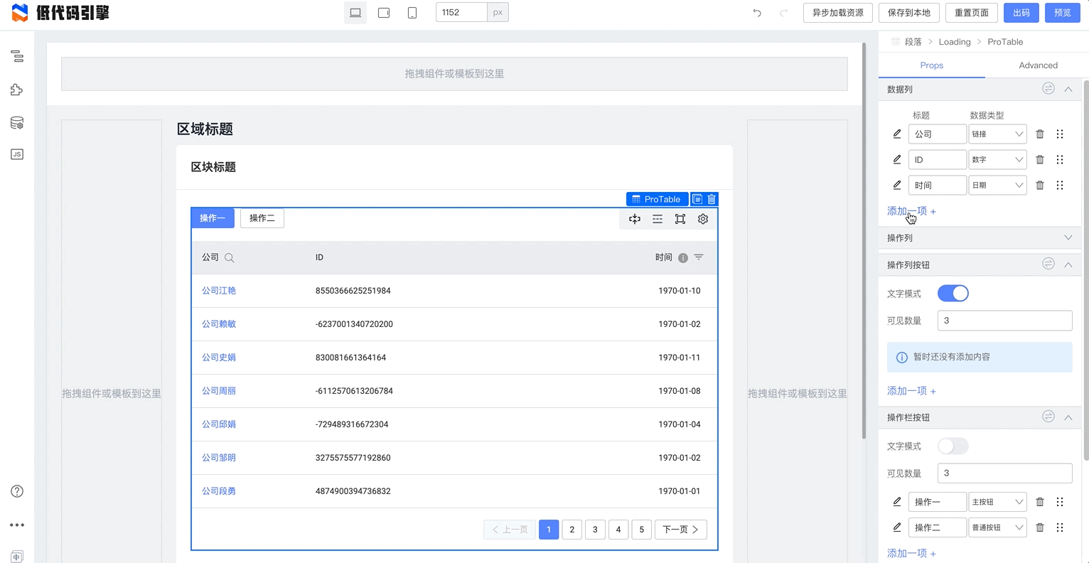Open data type dropdown for 时间 column
The width and height of the screenshot is (1089, 563).
997,186
